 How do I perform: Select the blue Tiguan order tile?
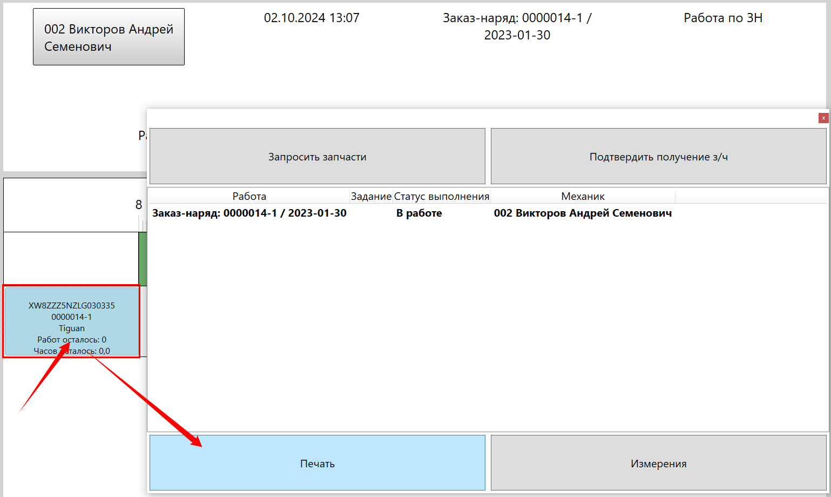[71, 321]
